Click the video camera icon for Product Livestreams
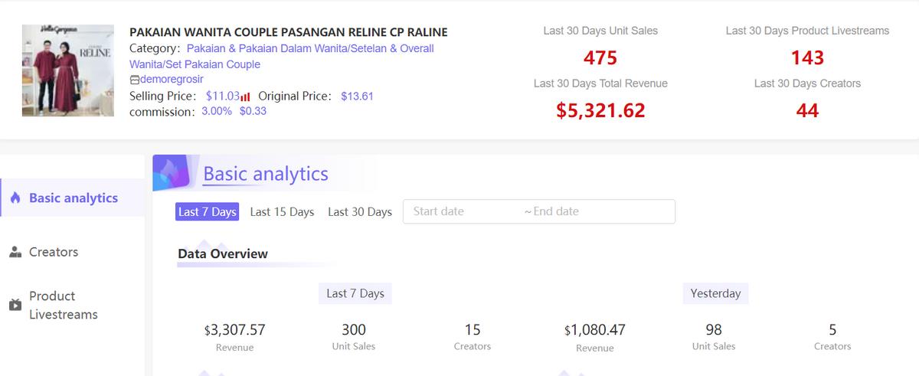Image resolution: width=919 pixels, height=376 pixels. pos(15,305)
